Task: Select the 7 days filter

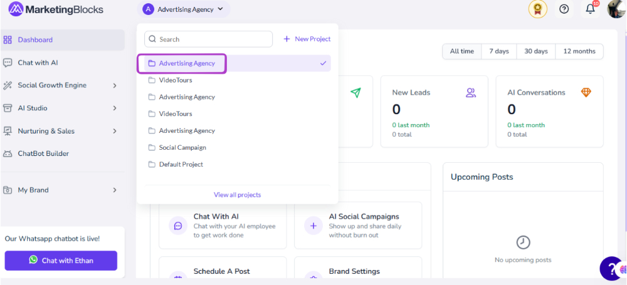Action: pyautogui.click(x=499, y=51)
